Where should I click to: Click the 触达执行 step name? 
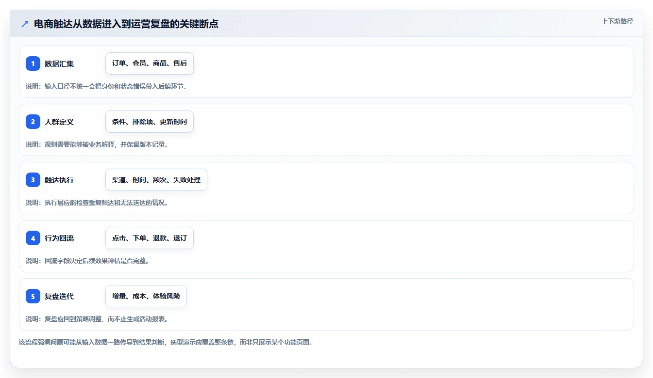[x=59, y=180]
